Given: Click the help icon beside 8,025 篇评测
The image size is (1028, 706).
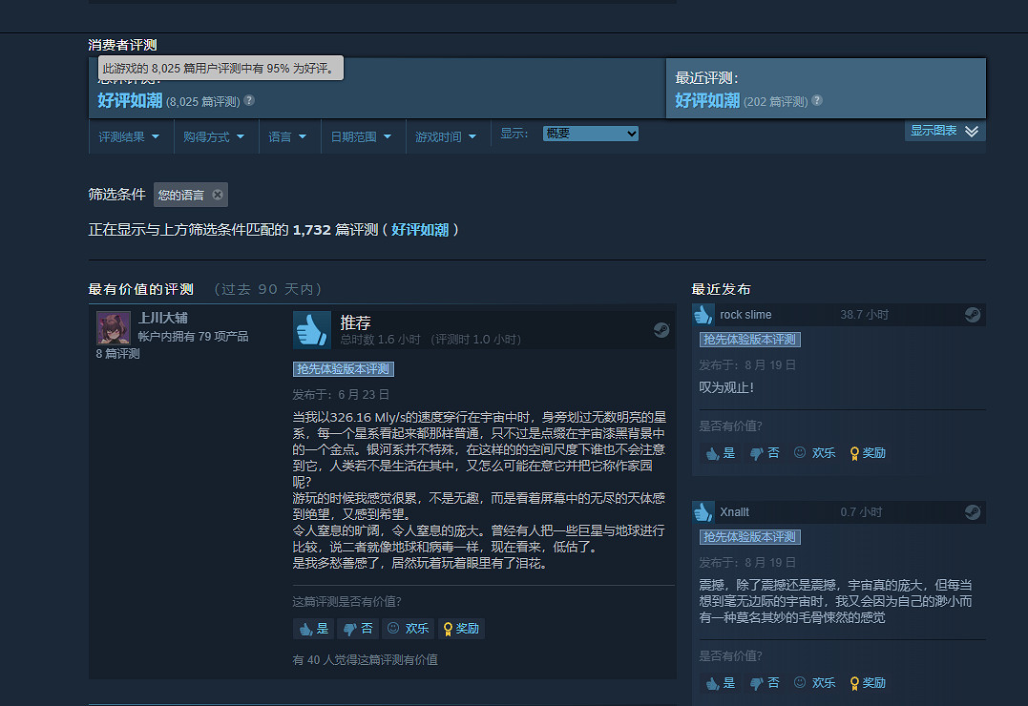Looking at the screenshot, I should coord(249,100).
